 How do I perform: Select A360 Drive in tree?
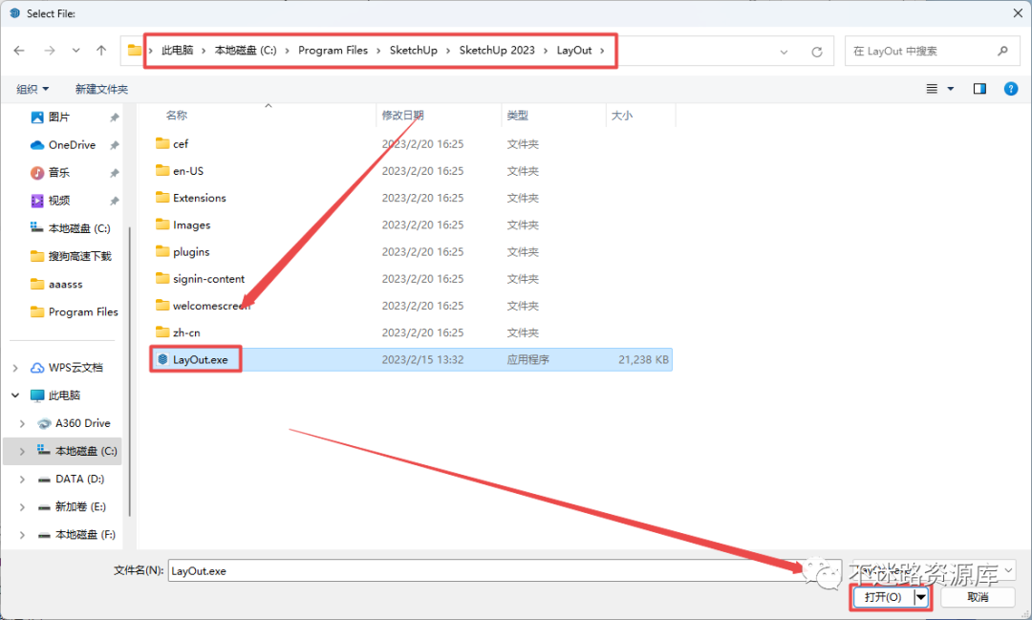coord(82,423)
